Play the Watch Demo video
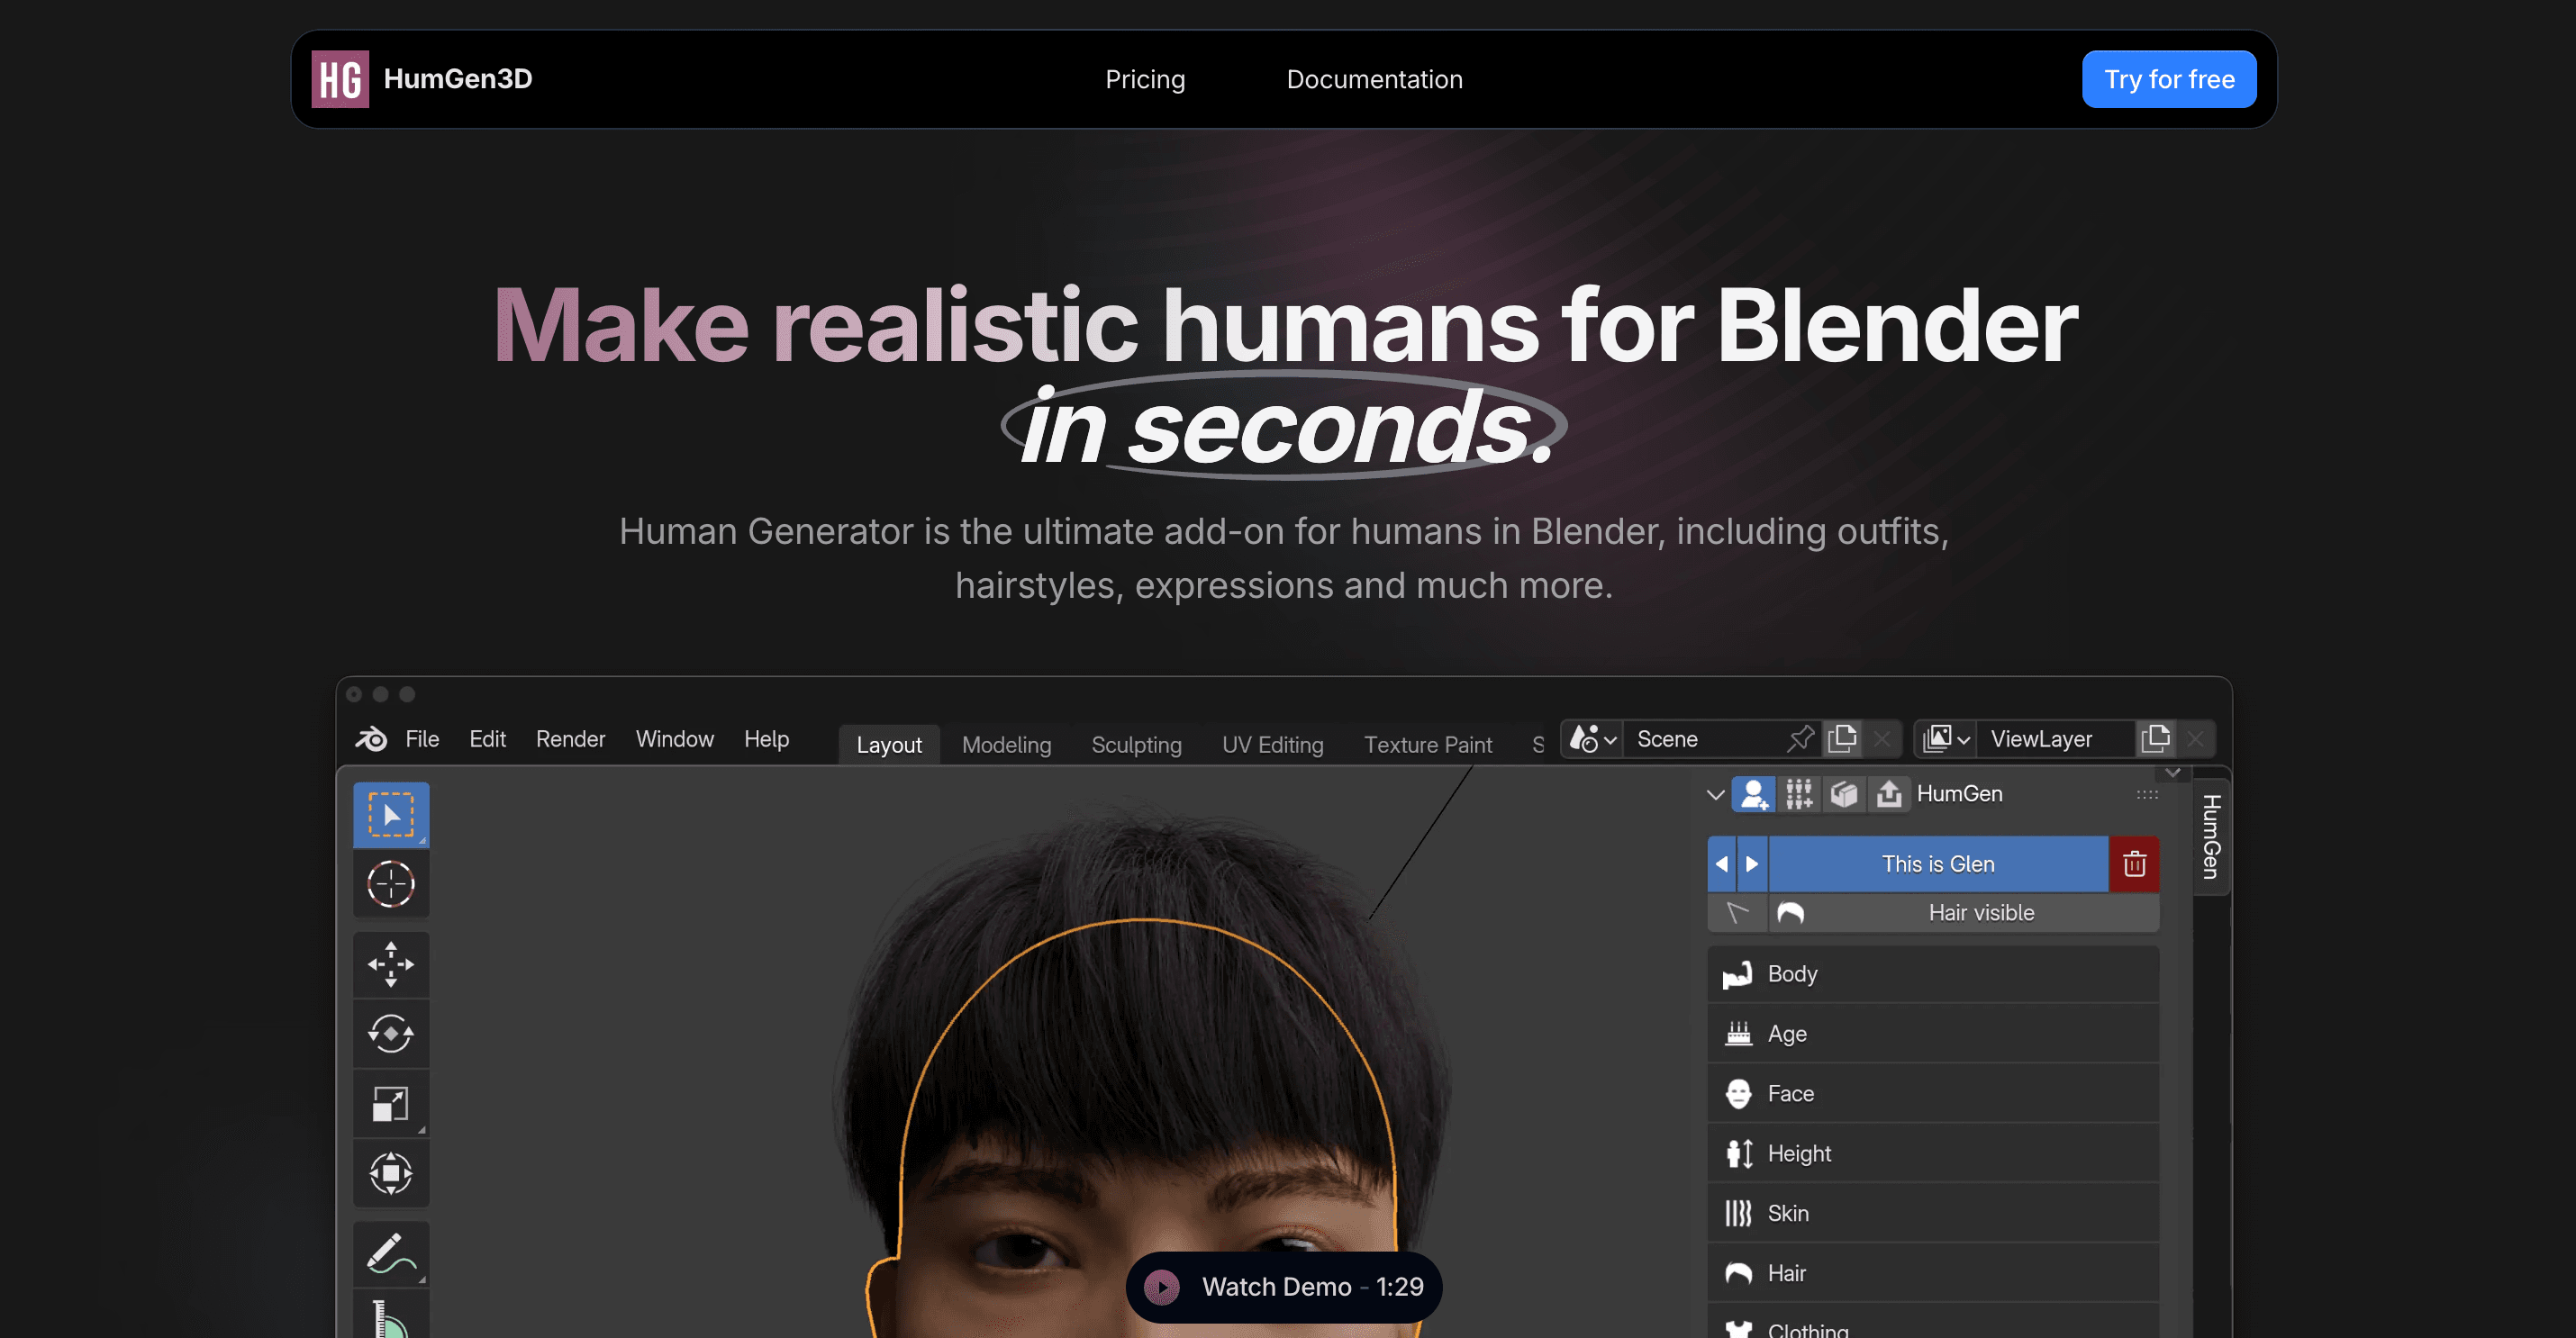This screenshot has height=1338, width=2576. [1284, 1287]
